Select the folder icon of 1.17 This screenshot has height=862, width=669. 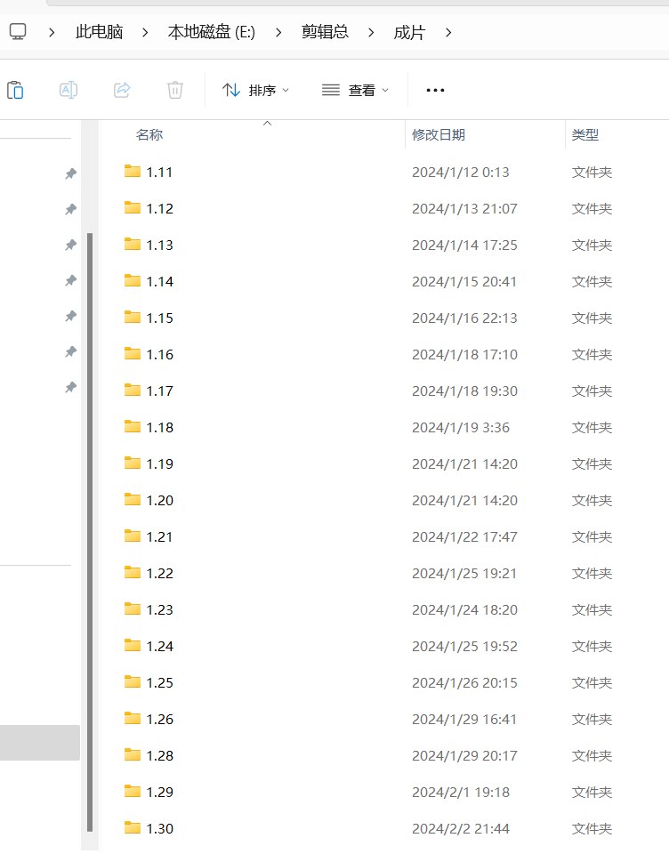[132, 390]
